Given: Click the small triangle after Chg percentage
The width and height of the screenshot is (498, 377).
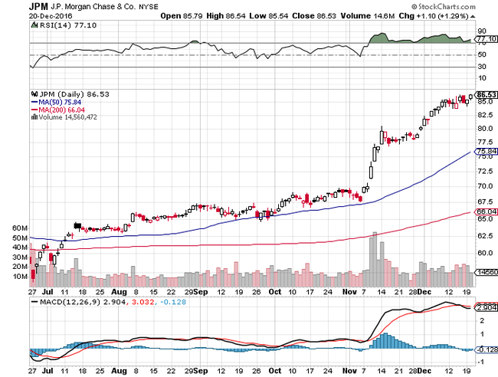Looking at the screenshot, I should 473,16.
